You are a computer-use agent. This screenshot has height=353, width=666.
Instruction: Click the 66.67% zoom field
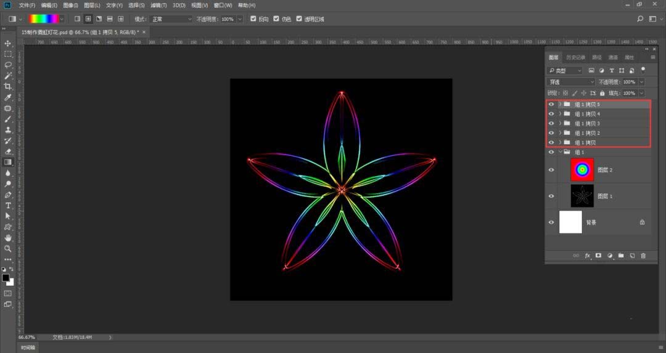pyautogui.click(x=27, y=338)
